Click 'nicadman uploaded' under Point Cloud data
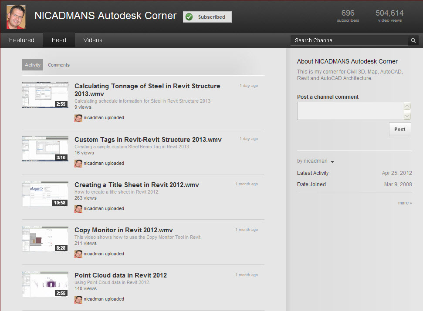The image size is (423, 311). click(104, 299)
